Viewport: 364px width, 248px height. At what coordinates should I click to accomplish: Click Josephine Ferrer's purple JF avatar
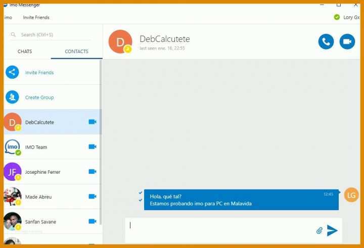[x=12, y=172]
